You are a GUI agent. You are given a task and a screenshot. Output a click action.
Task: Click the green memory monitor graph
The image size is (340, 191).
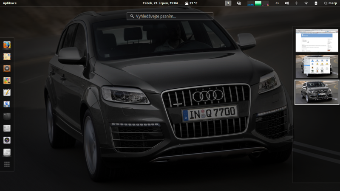point(258,3)
